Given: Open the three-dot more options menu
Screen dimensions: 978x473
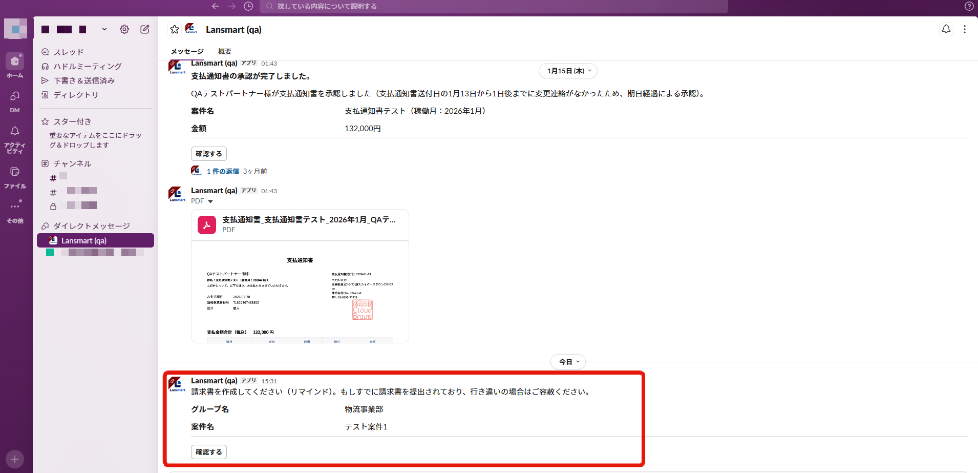Looking at the screenshot, I should tap(965, 29).
